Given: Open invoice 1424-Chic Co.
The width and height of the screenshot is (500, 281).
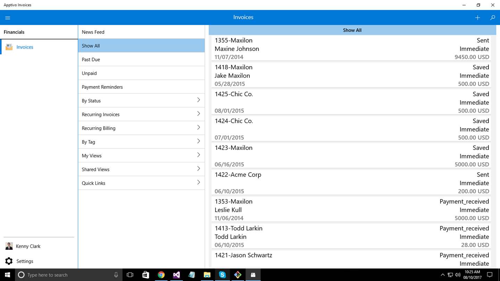Looking at the screenshot, I should coord(352,129).
